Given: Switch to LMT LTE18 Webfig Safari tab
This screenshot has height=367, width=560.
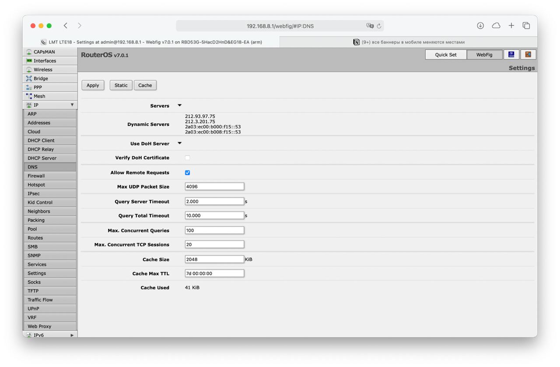Looking at the screenshot, I should [x=151, y=42].
